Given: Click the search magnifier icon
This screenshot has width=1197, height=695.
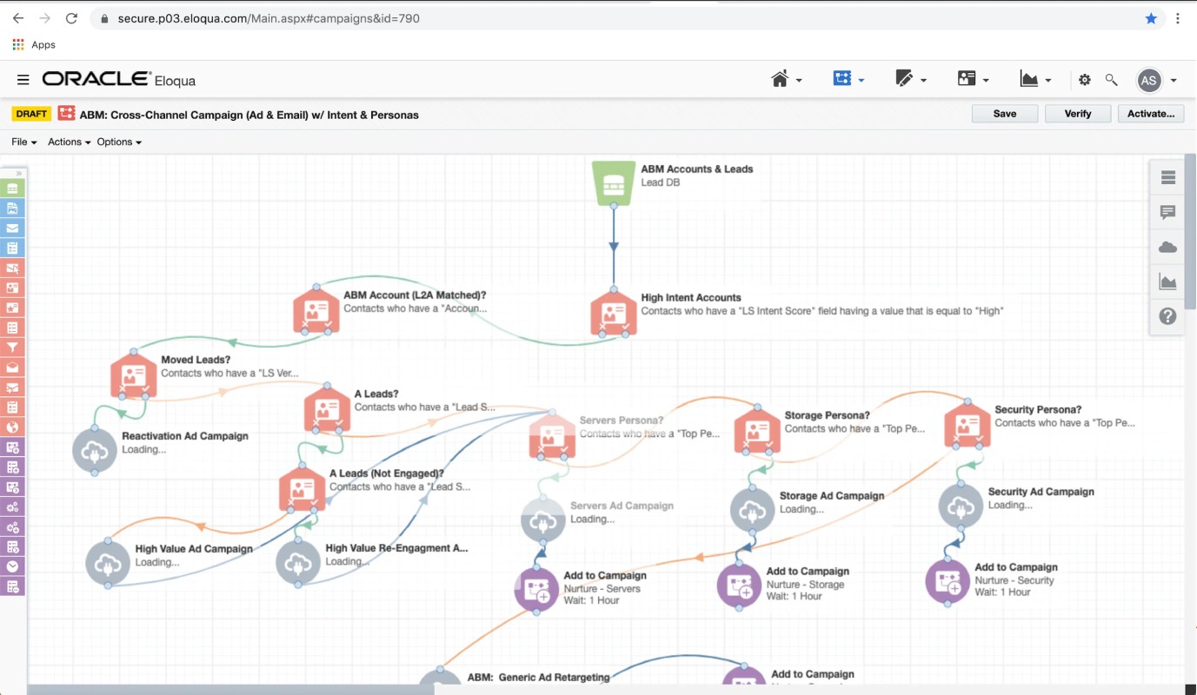Looking at the screenshot, I should [x=1111, y=80].
